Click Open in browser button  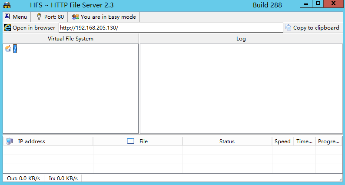30,28
